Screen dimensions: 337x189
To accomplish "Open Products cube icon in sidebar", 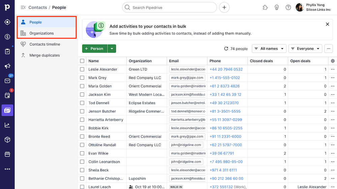I will pyautogui.click(x=7, y=139).
